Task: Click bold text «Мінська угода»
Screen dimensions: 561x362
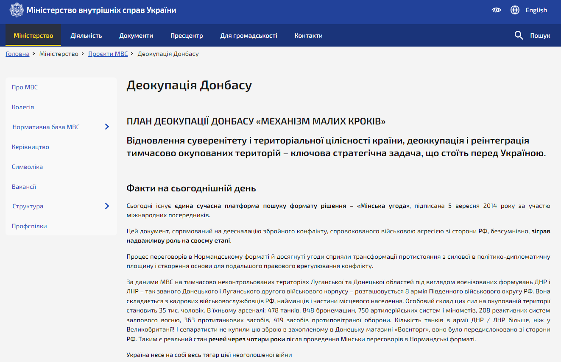Action: [384, 206]
